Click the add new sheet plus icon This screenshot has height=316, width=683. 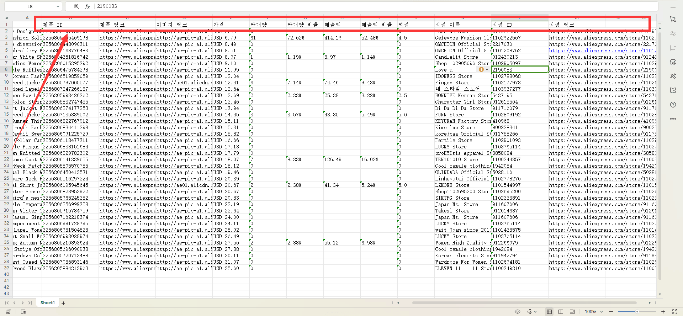tap(63, 303)
